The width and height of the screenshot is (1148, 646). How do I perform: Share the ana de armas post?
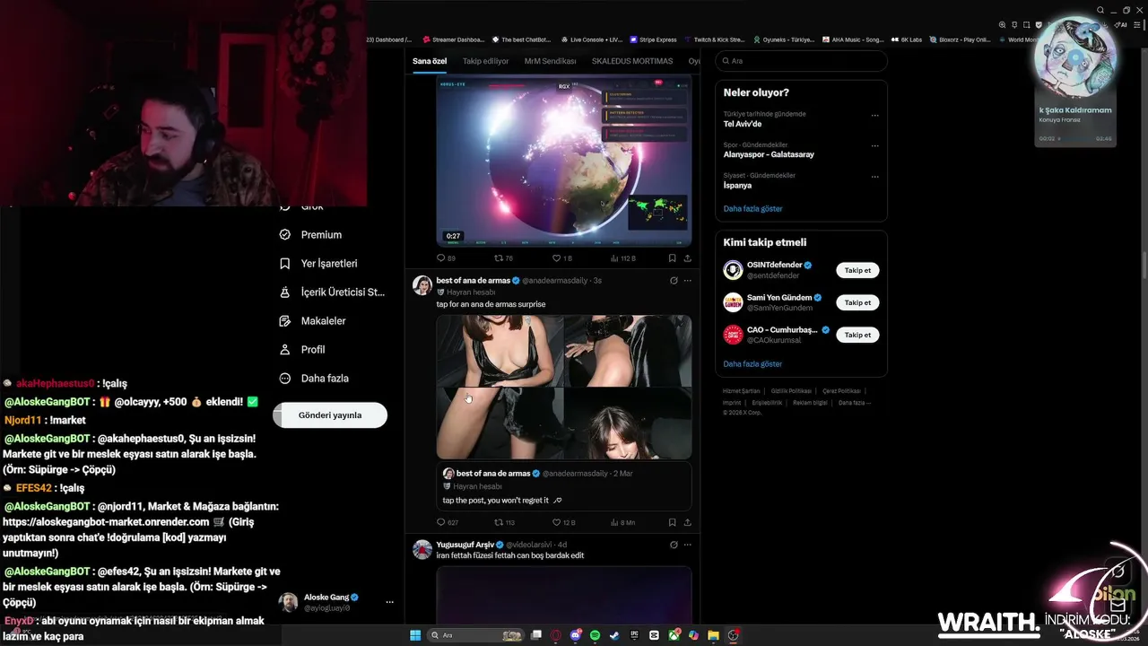point(688,522)
